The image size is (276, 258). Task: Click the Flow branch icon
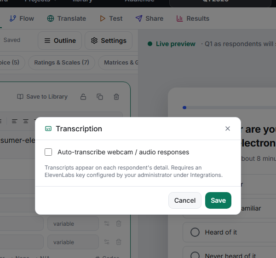coord(13,18)
